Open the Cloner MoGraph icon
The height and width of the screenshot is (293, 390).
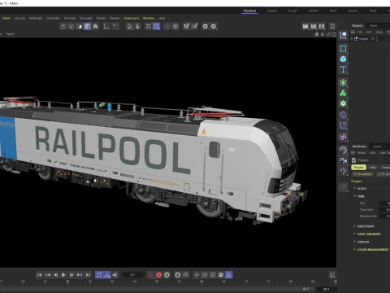pyautogui.click(x=343, y=94)
